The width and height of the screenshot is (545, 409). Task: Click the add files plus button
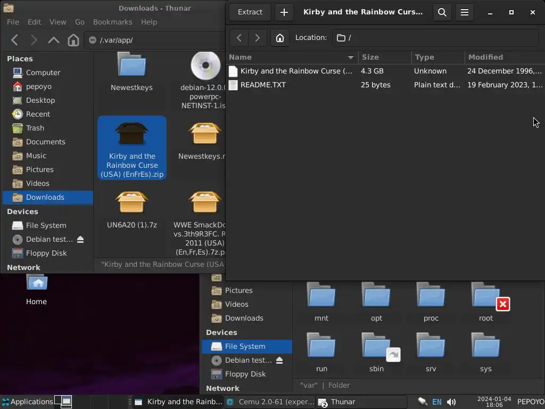[x=284, y=12]
